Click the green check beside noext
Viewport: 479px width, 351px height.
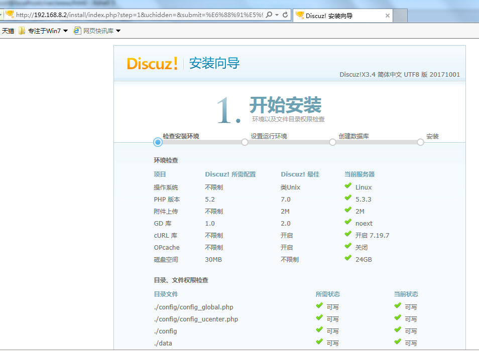coord(348,222)
